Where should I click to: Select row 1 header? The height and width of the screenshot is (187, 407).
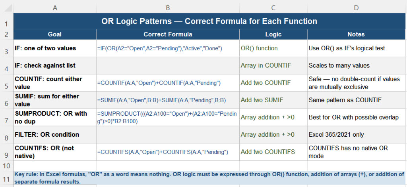[x=7, y=21]
